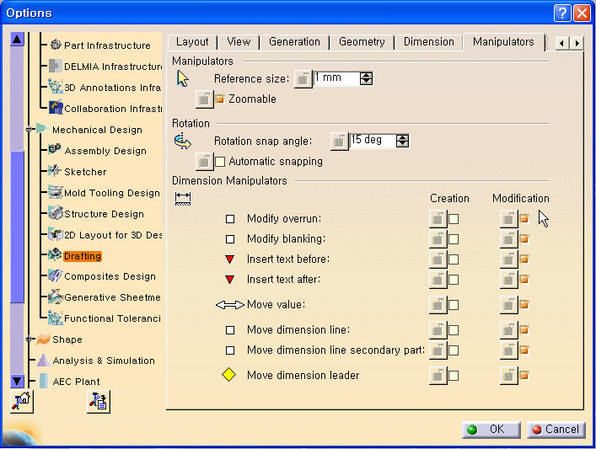Click the Assembly Design icon in tree
Screen dimensions: 596x449
55,150
